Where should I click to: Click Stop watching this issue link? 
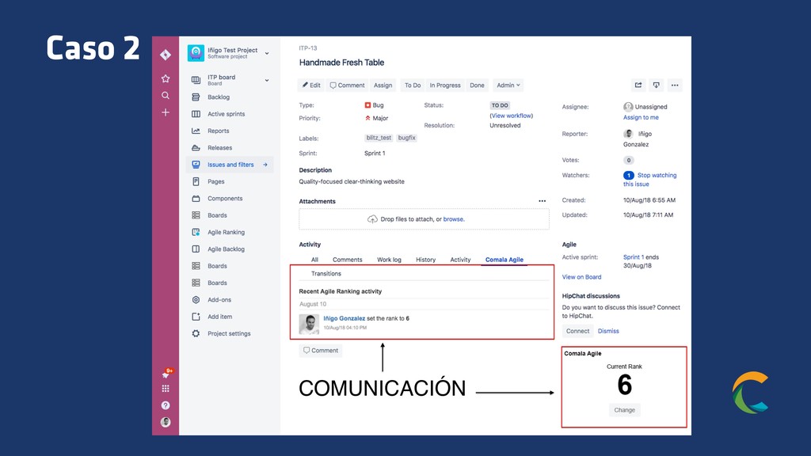[x=651, y=180]
